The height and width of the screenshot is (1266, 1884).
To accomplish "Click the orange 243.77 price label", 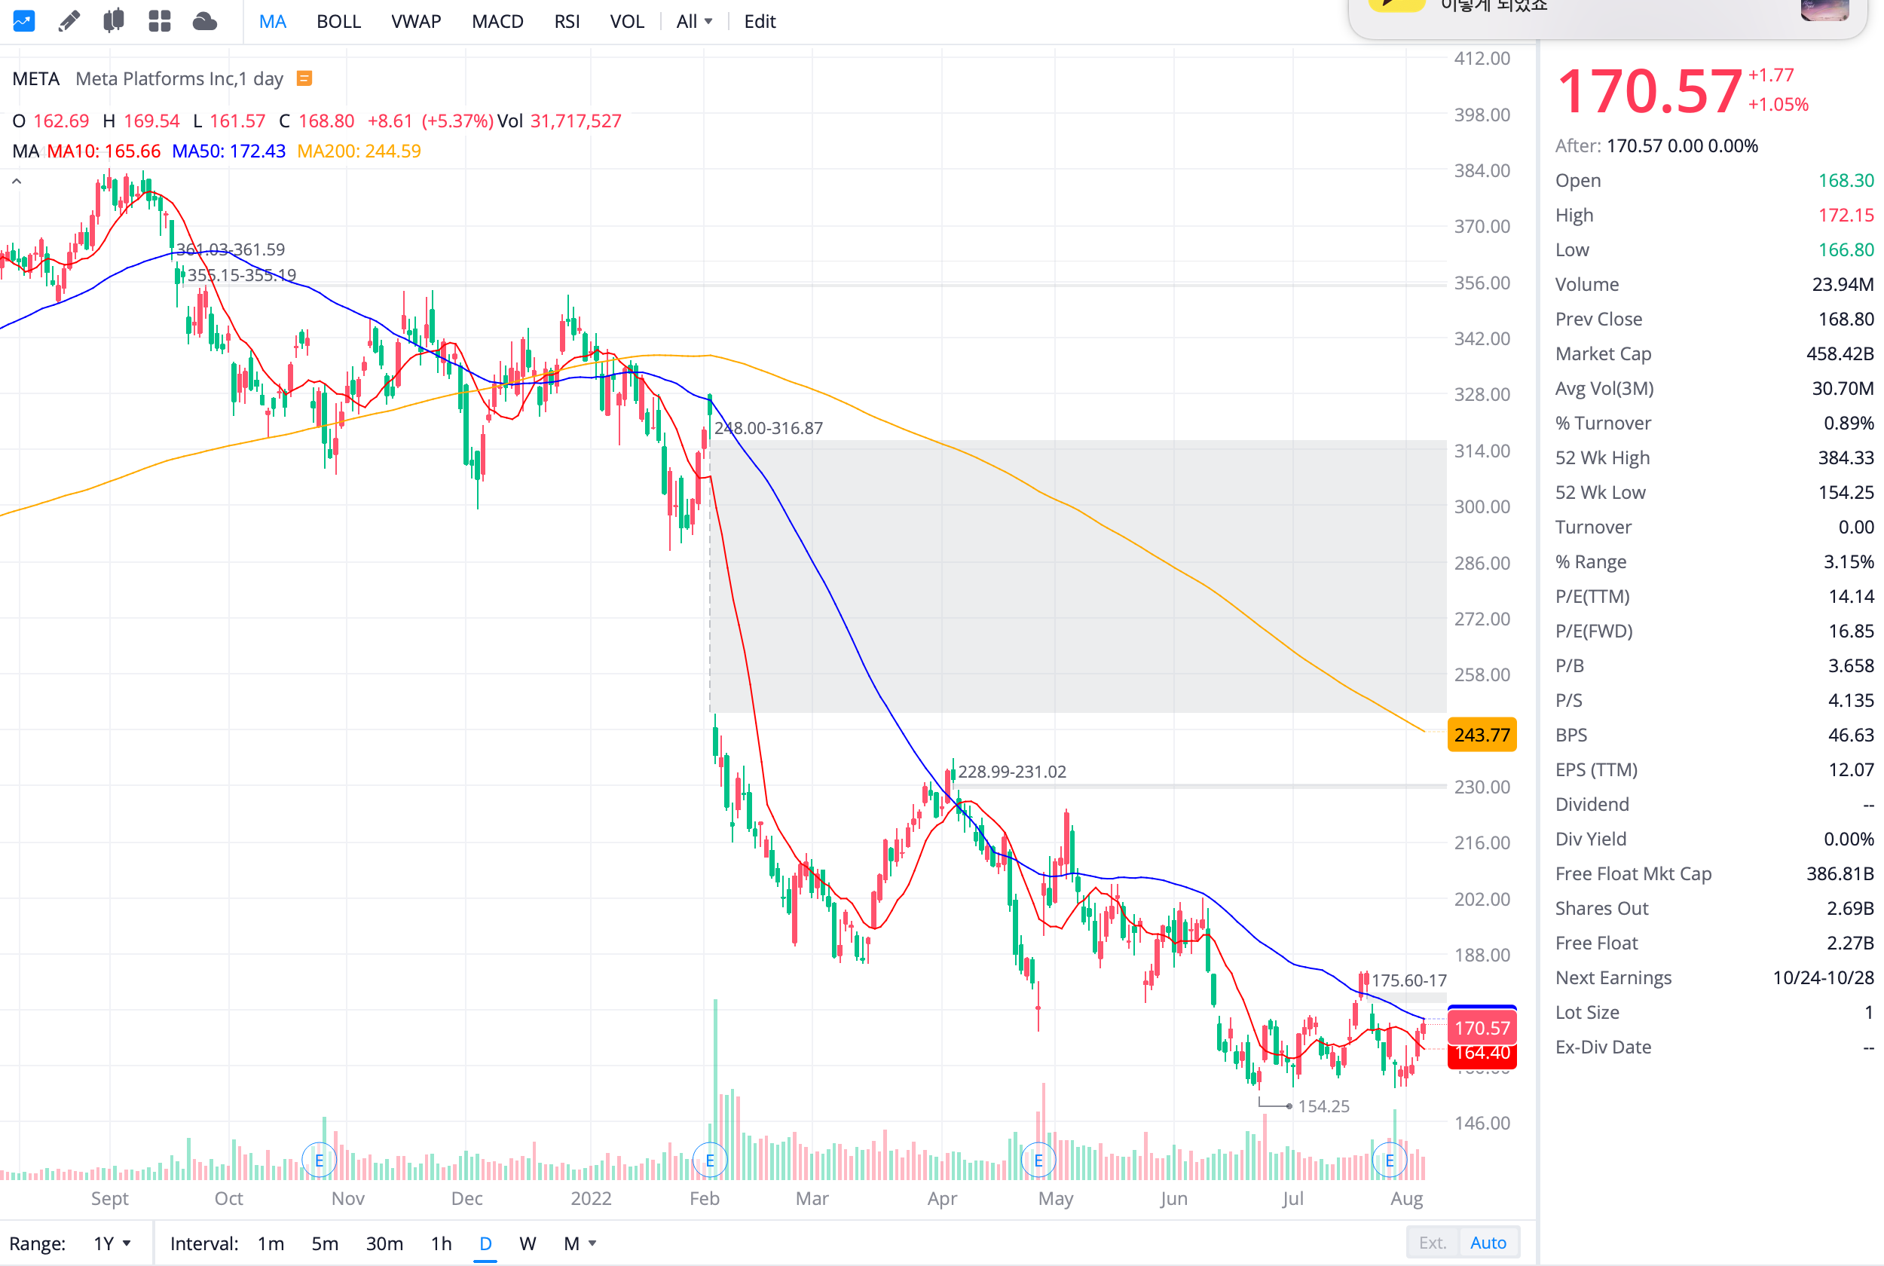I will coord(1482,735).
